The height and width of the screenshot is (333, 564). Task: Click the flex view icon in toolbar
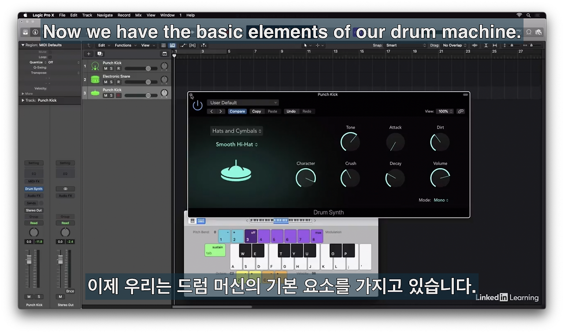[x=193, y=45]
